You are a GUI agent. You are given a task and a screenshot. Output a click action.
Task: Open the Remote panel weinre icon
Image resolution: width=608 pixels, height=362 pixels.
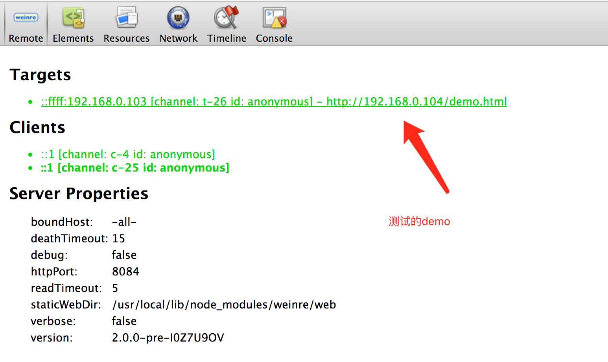pyautogui.click(x=26, y=18)
